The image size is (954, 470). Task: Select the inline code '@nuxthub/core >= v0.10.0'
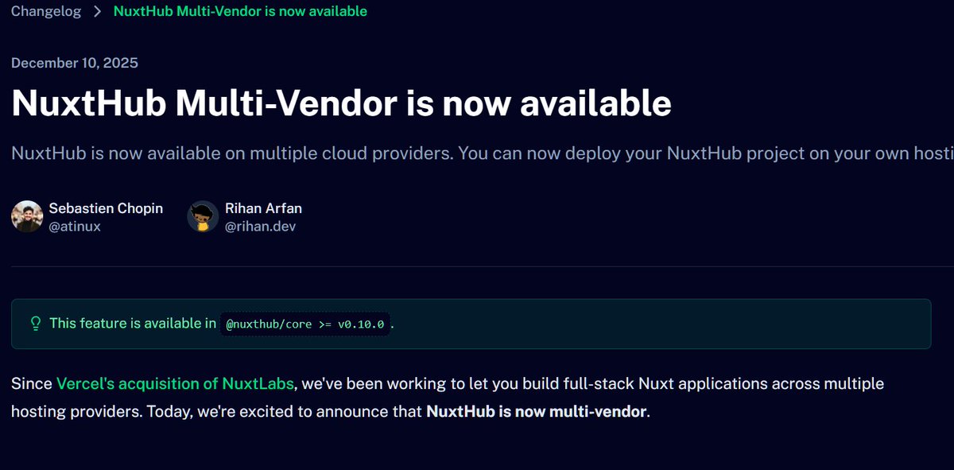click(306, 324)
